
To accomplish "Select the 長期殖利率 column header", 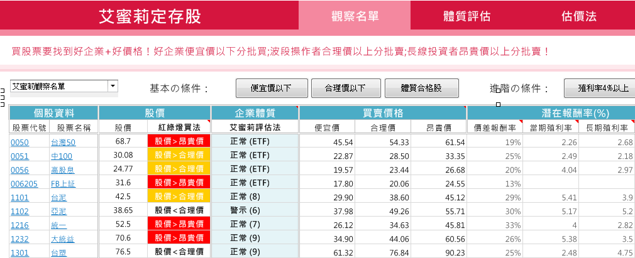I will pyautogui.click(x=607, y=127).
